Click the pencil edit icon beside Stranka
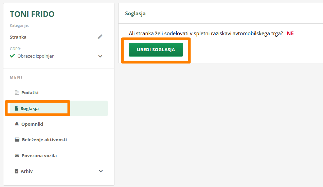 point(100,37)
